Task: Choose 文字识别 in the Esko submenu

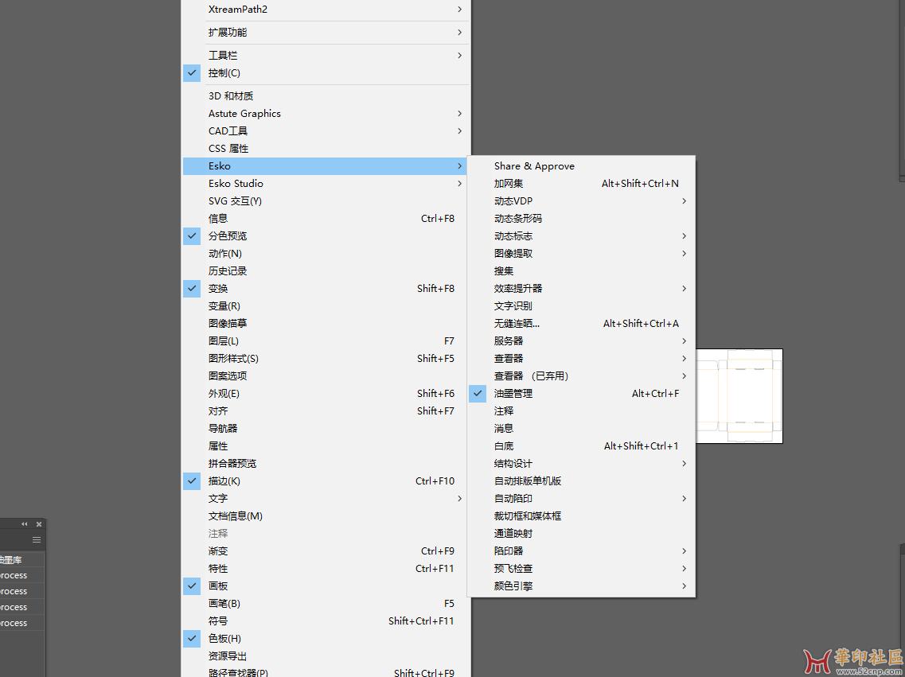Action: click(581, 305)
